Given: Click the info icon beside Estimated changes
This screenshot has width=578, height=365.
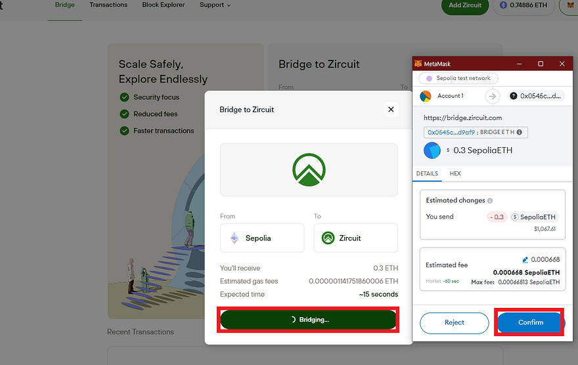Looking at the screenshot, I should coord(490,201).
